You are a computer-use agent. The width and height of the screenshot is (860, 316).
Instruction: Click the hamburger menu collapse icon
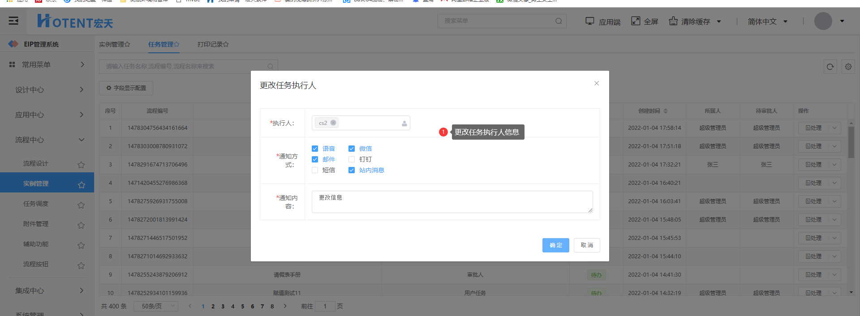13,21
